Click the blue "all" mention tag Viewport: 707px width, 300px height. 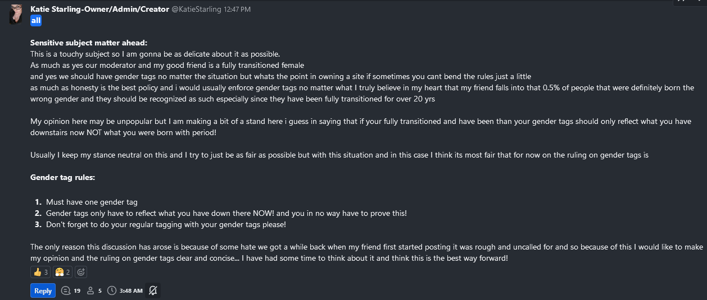(36, 21)
